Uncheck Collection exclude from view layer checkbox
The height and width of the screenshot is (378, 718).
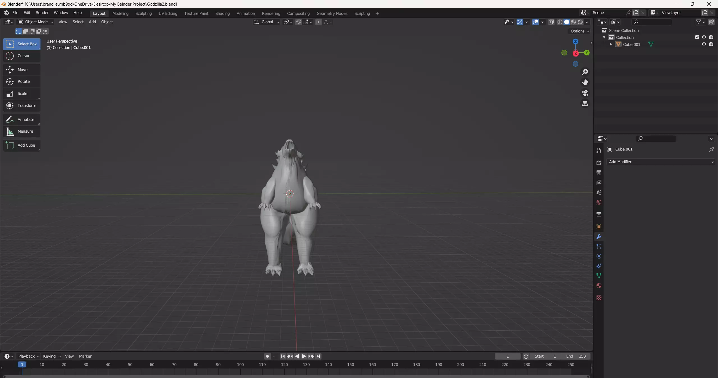(697, 37)
